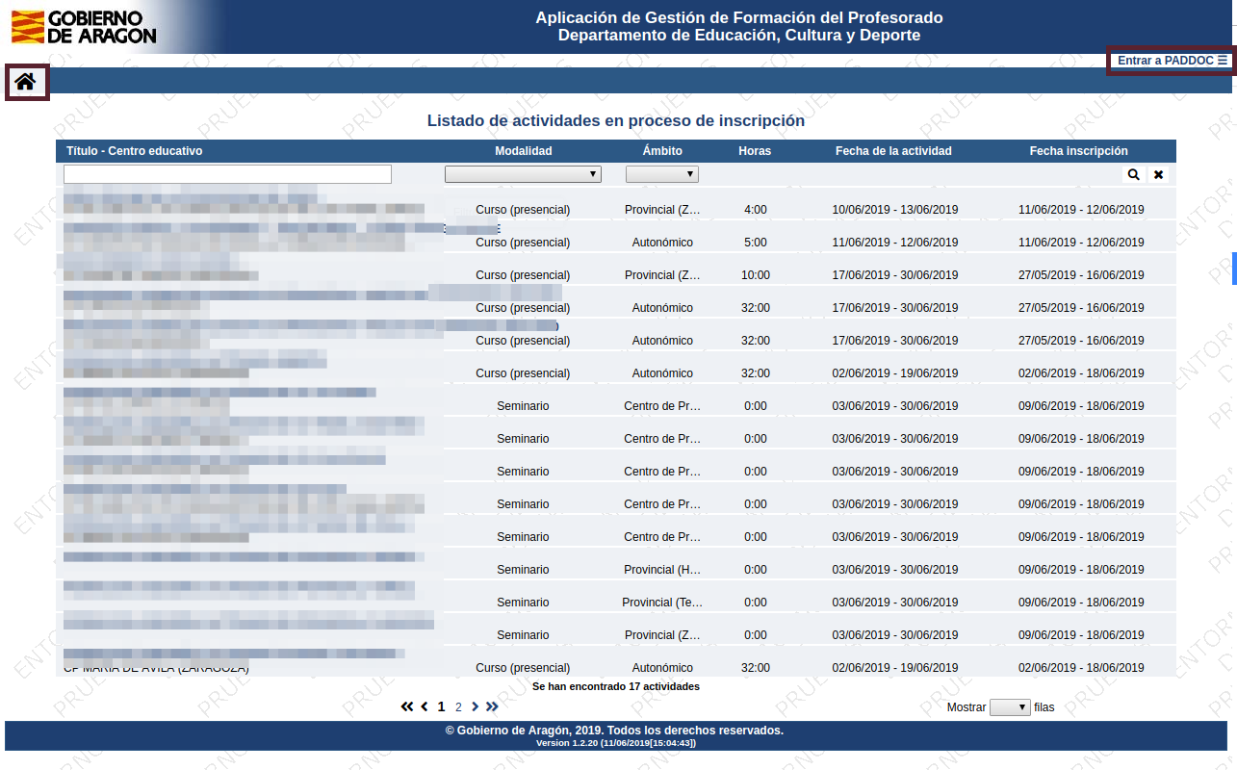Image resolution: width=1237 pixels, height=770 pixels.
Task: Click activity date 10/06/2019 - 13/06/2019
Action: [x=895, y=210]
